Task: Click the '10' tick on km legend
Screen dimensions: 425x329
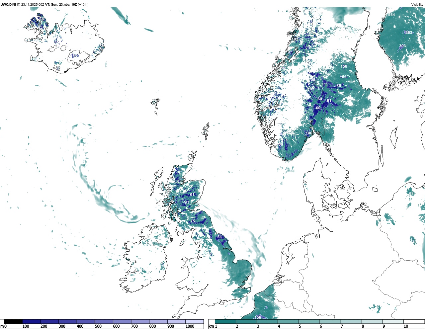Action: coord(406,326)
